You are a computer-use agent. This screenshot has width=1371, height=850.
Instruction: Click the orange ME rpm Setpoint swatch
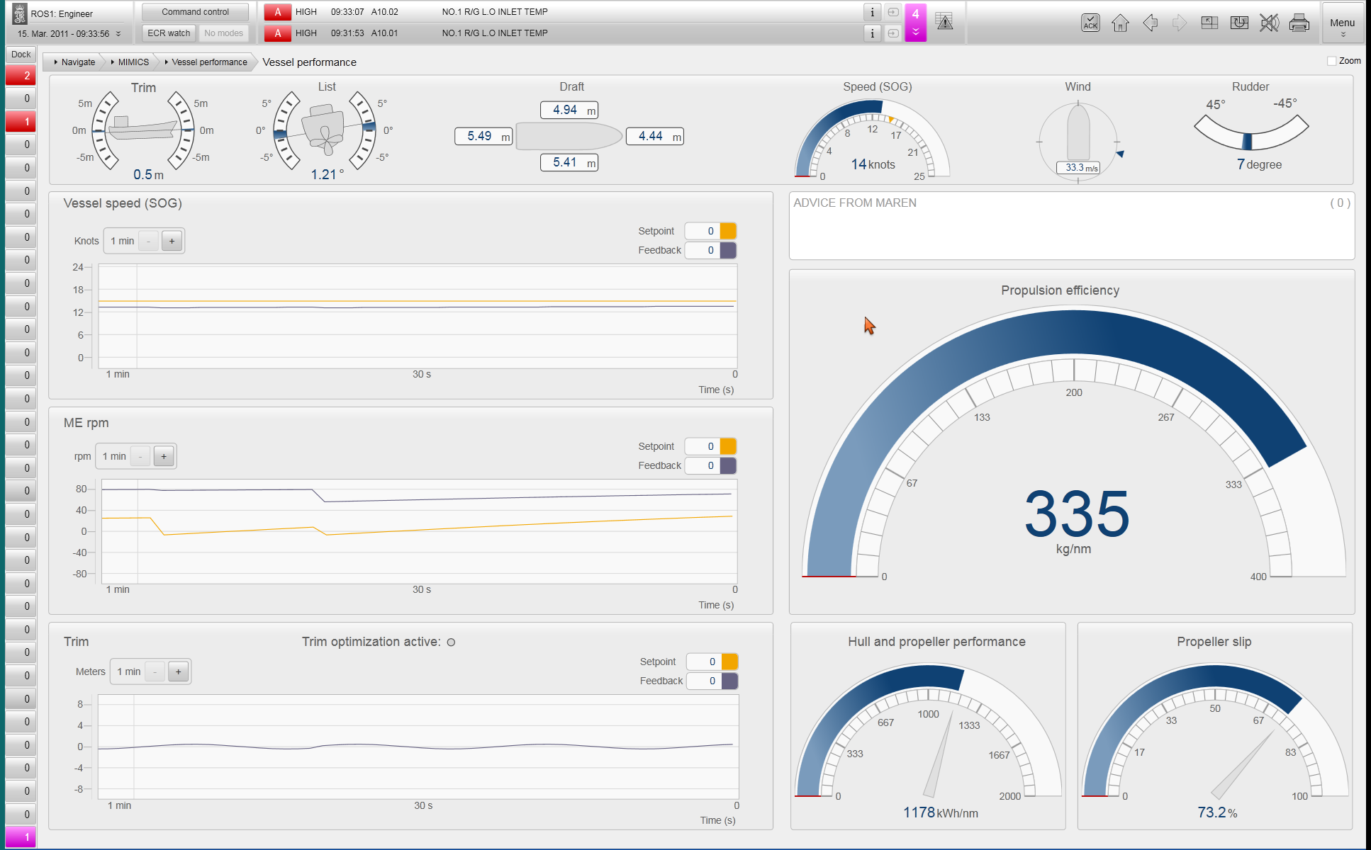728,446
